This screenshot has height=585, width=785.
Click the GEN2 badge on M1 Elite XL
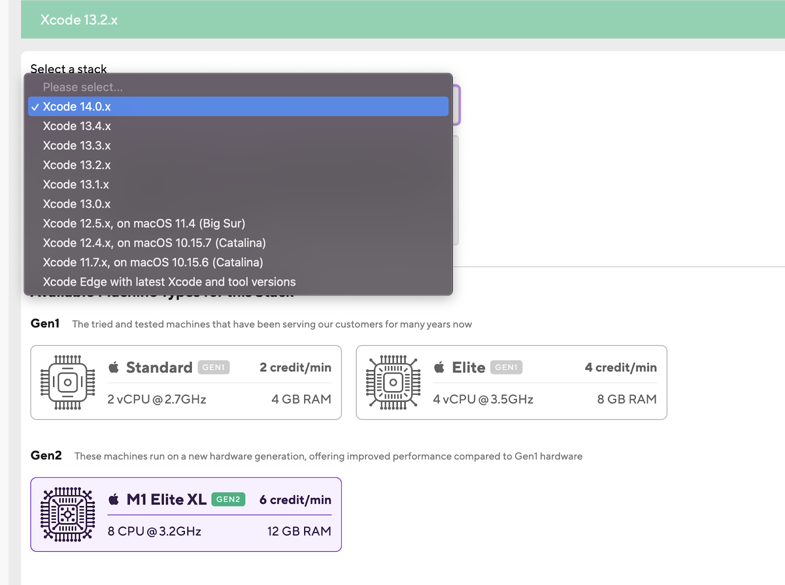228,499
